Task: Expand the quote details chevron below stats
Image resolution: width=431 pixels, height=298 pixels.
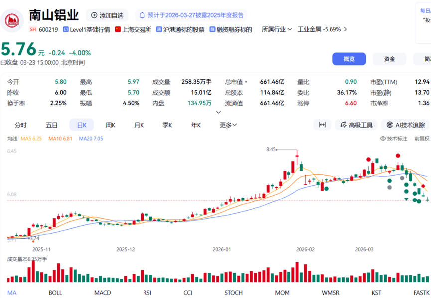Action: (218, 113)
